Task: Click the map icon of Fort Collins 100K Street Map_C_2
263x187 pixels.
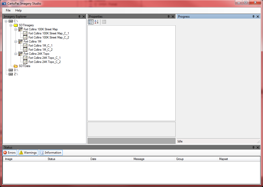Action: coord(25,37)
